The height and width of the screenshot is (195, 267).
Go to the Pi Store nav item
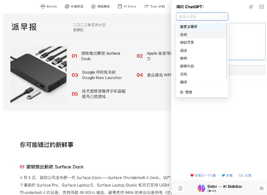tap(127, 6)
